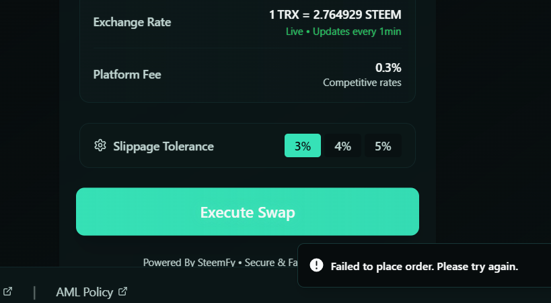Click the 'Failed to place order' message
The image size is (551, 303).
[424, 266]
